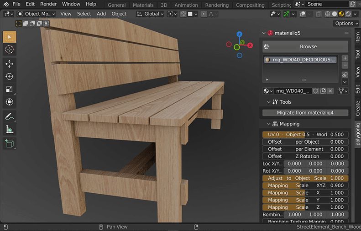Collapse the Mapping section
Image resolution: width=361 pixels, height=231 pixels.
click(x=268, y=124)
